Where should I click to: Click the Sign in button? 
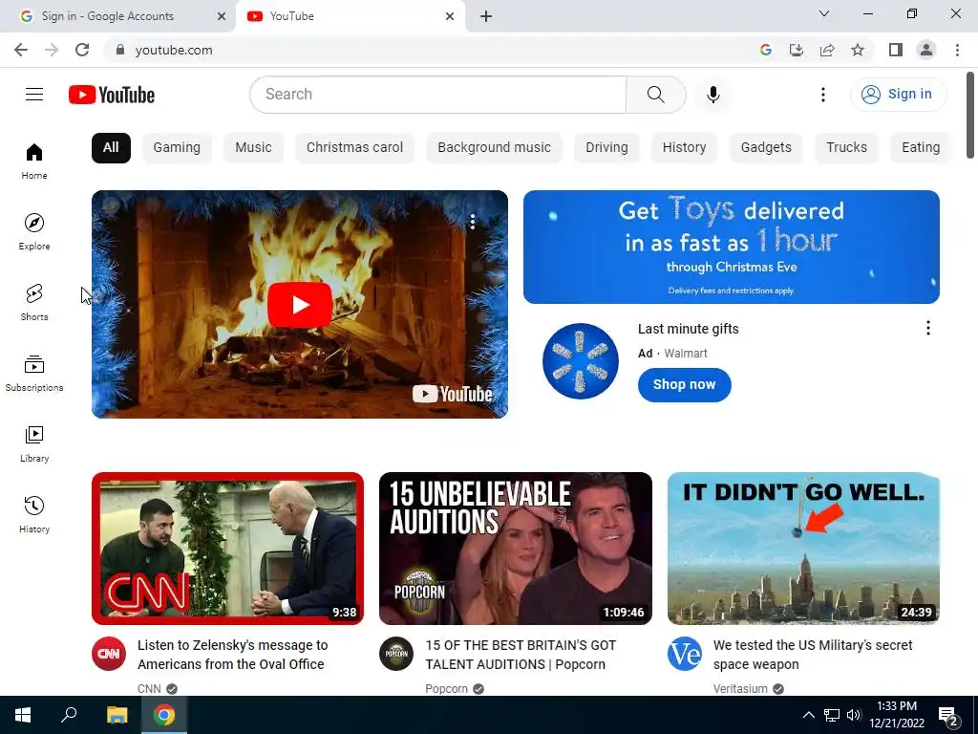click(898, 95)
